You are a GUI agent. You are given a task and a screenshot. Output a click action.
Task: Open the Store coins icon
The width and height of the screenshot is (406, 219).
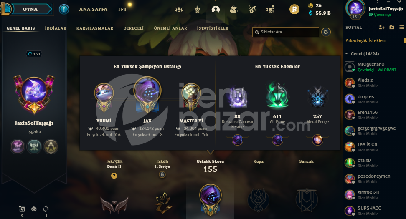point(271,10)
